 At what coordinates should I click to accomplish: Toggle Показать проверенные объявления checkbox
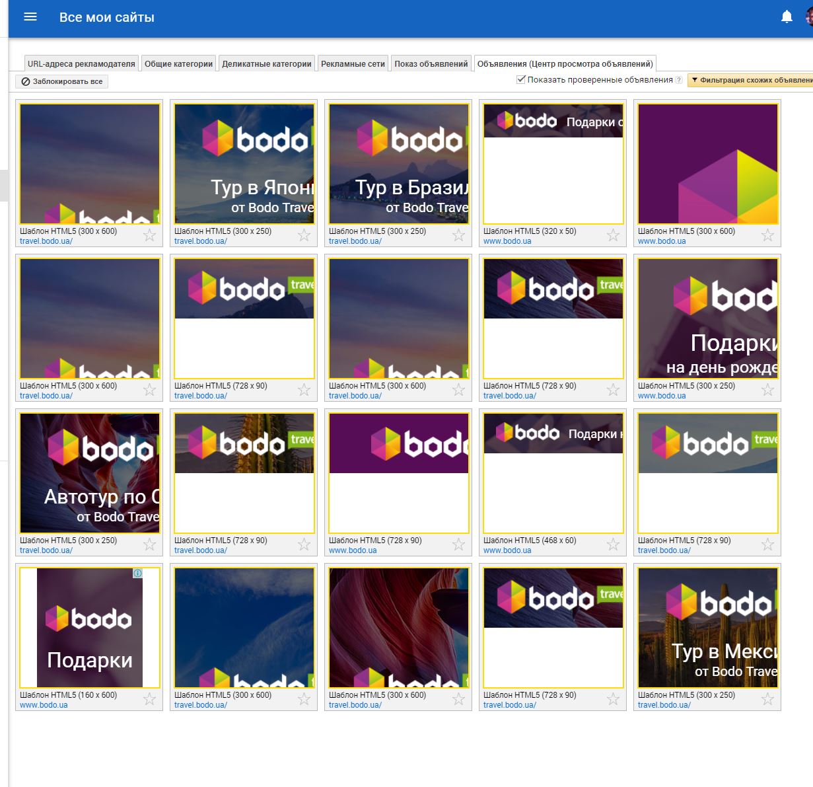pos(520,80)
